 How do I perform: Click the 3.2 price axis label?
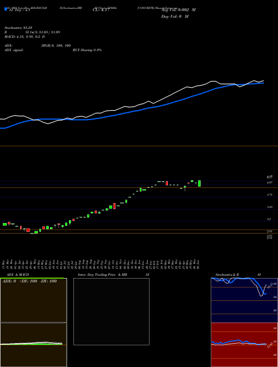coord(269,219)
